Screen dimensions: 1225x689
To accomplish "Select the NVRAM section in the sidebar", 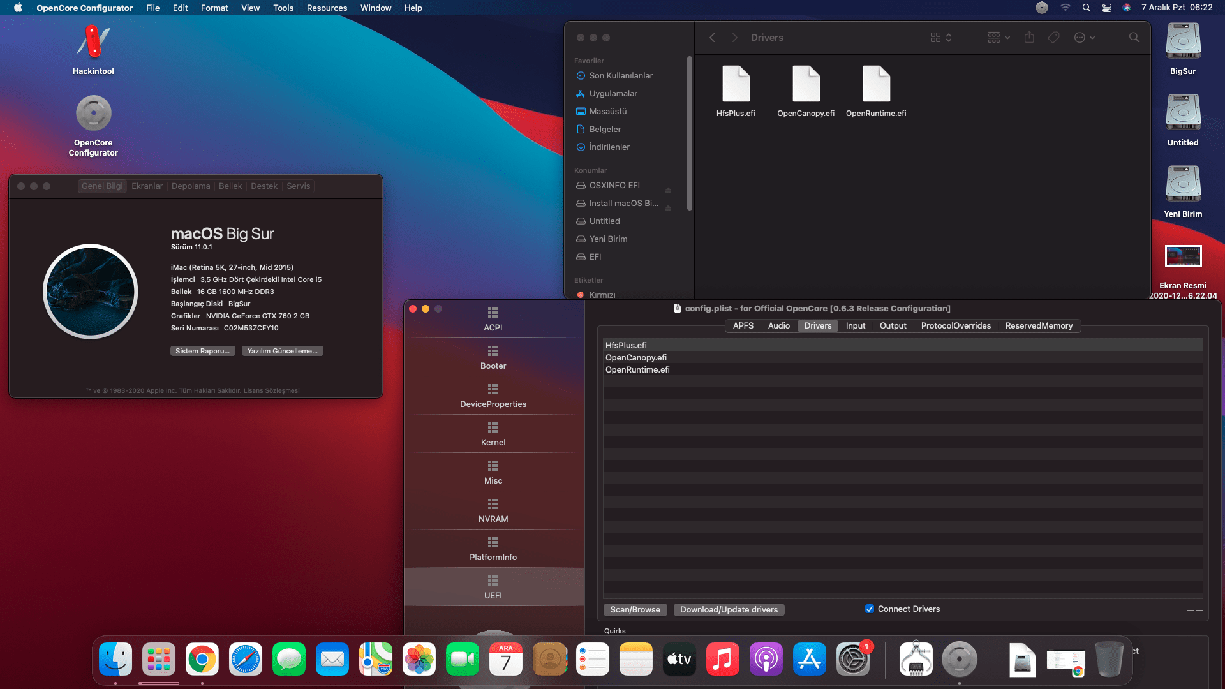I will click(x=493, y=510).
